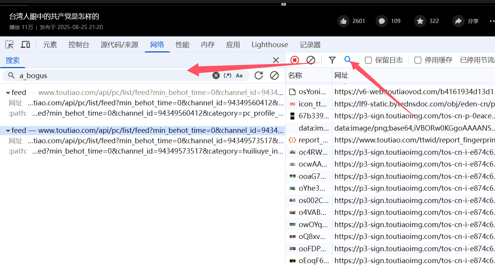This screenshot has width=495, height=265.
Task: Click the 分享 share arrow icon
Action: tap(458, 21)
